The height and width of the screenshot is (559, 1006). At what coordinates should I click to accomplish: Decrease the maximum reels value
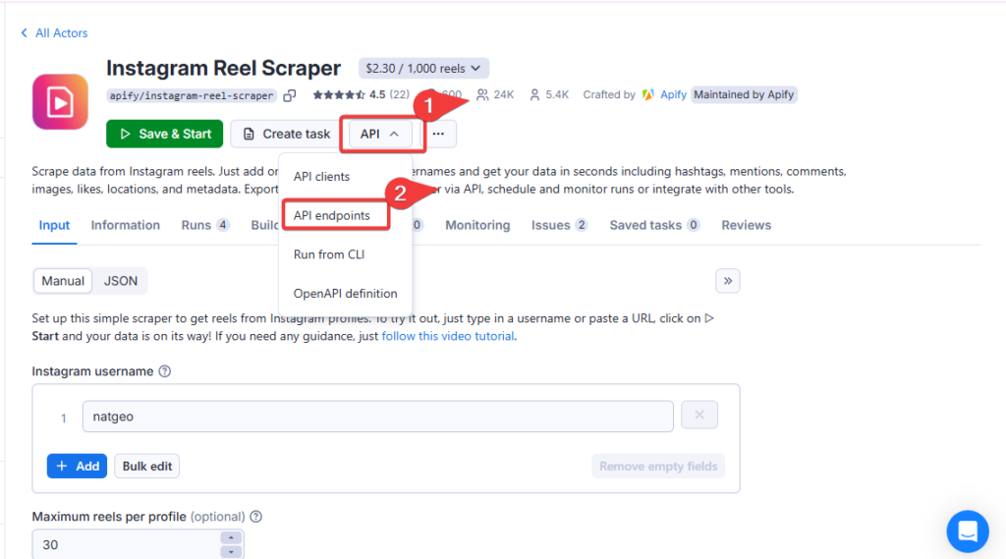pyautogui.click(x=231, y=552)
